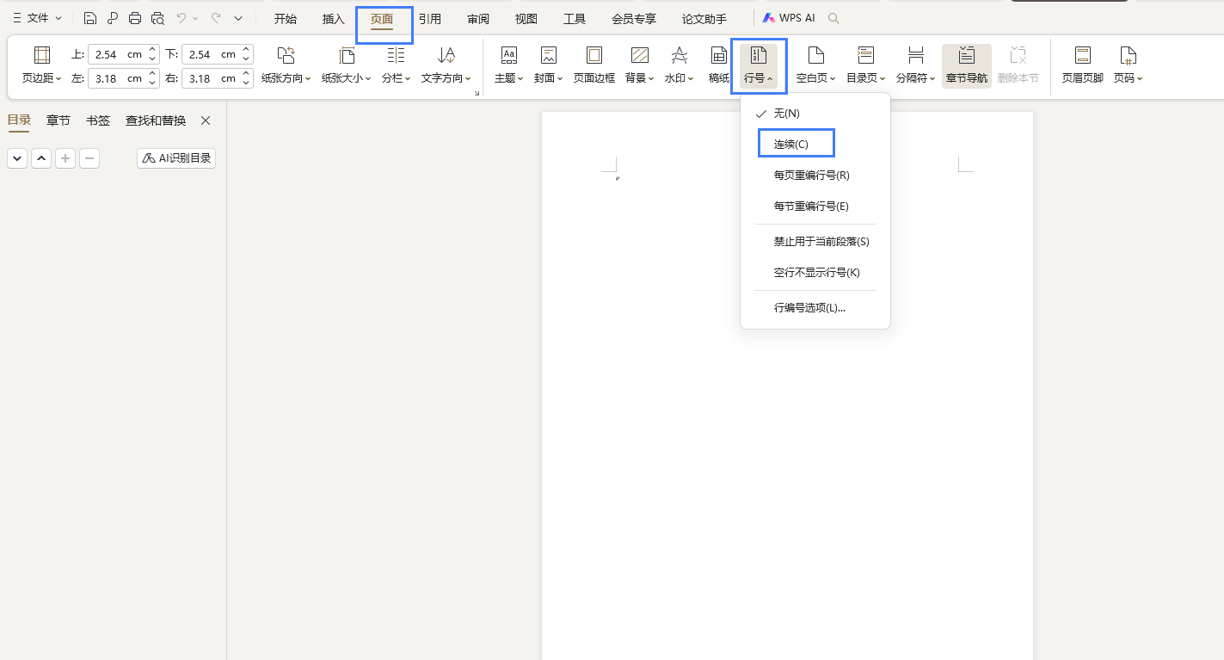Expand the quick access toolbar customize arrow
This screenshot has width=1224, height=660.
tap(238, 18)
